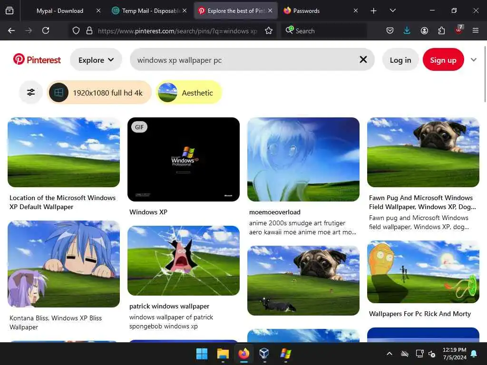Click the Windows XP flag taskbar icon

(285, 354)
